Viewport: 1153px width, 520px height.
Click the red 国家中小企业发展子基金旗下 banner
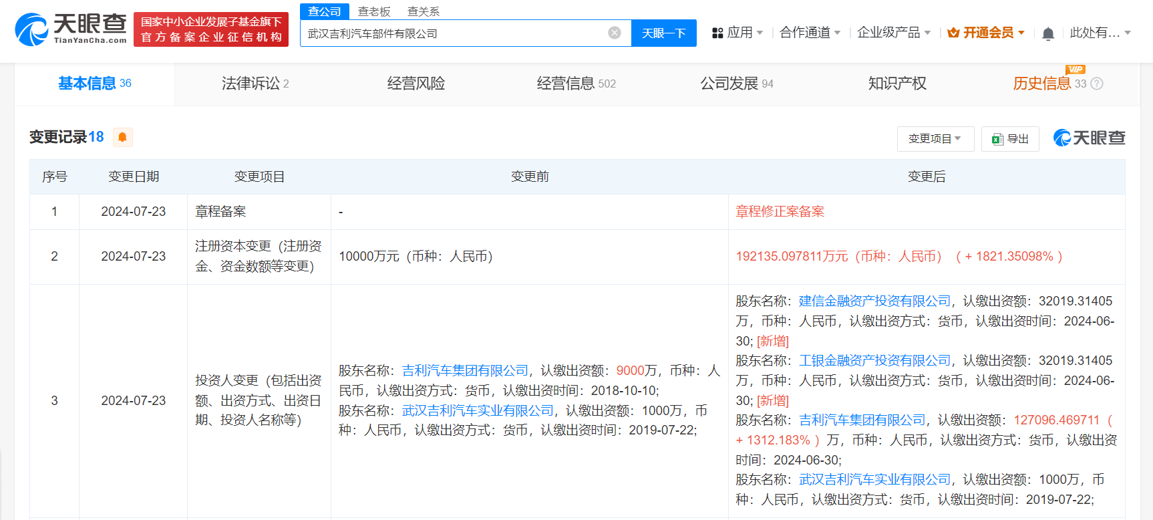coord(211,29)
